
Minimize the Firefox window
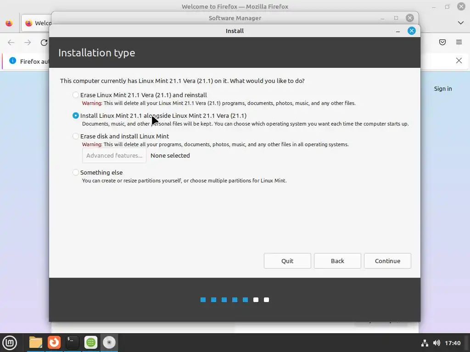pyautogui.click(x=433, y=6)
